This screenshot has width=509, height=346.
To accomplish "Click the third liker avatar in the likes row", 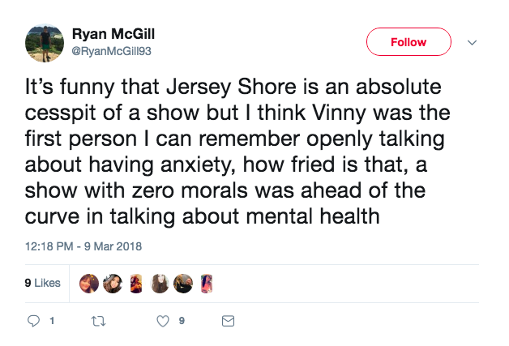I will [135, 283].
